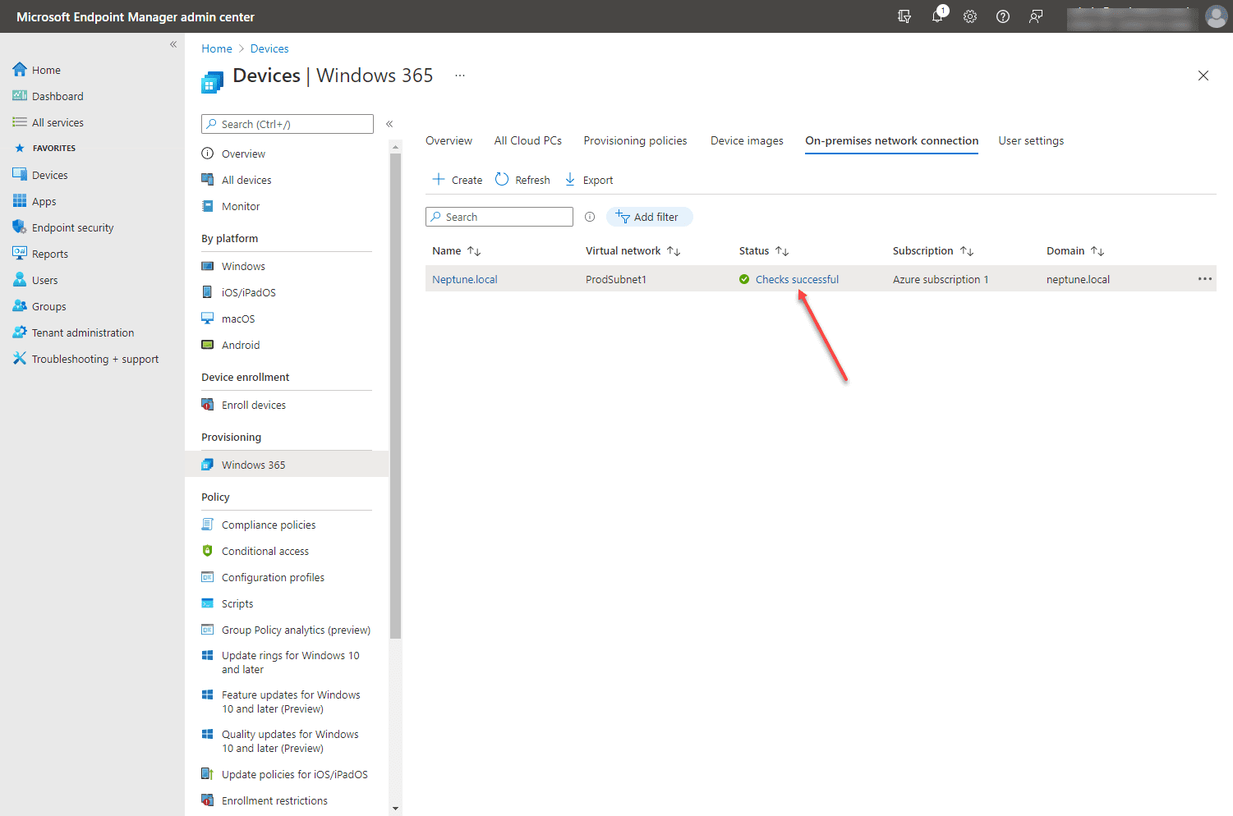
Task: Click the search info icon beside Search box
Action: [590, 217]
